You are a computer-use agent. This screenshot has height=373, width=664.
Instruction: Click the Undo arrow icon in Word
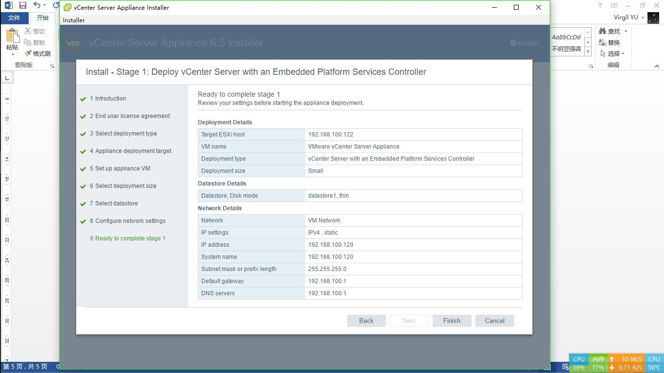pyautogui.click(x=36, y=5)
